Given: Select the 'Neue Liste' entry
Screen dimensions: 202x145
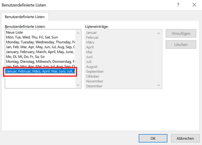Looking at the screenshot, I should pyautogui.click(x=14, y=32).
